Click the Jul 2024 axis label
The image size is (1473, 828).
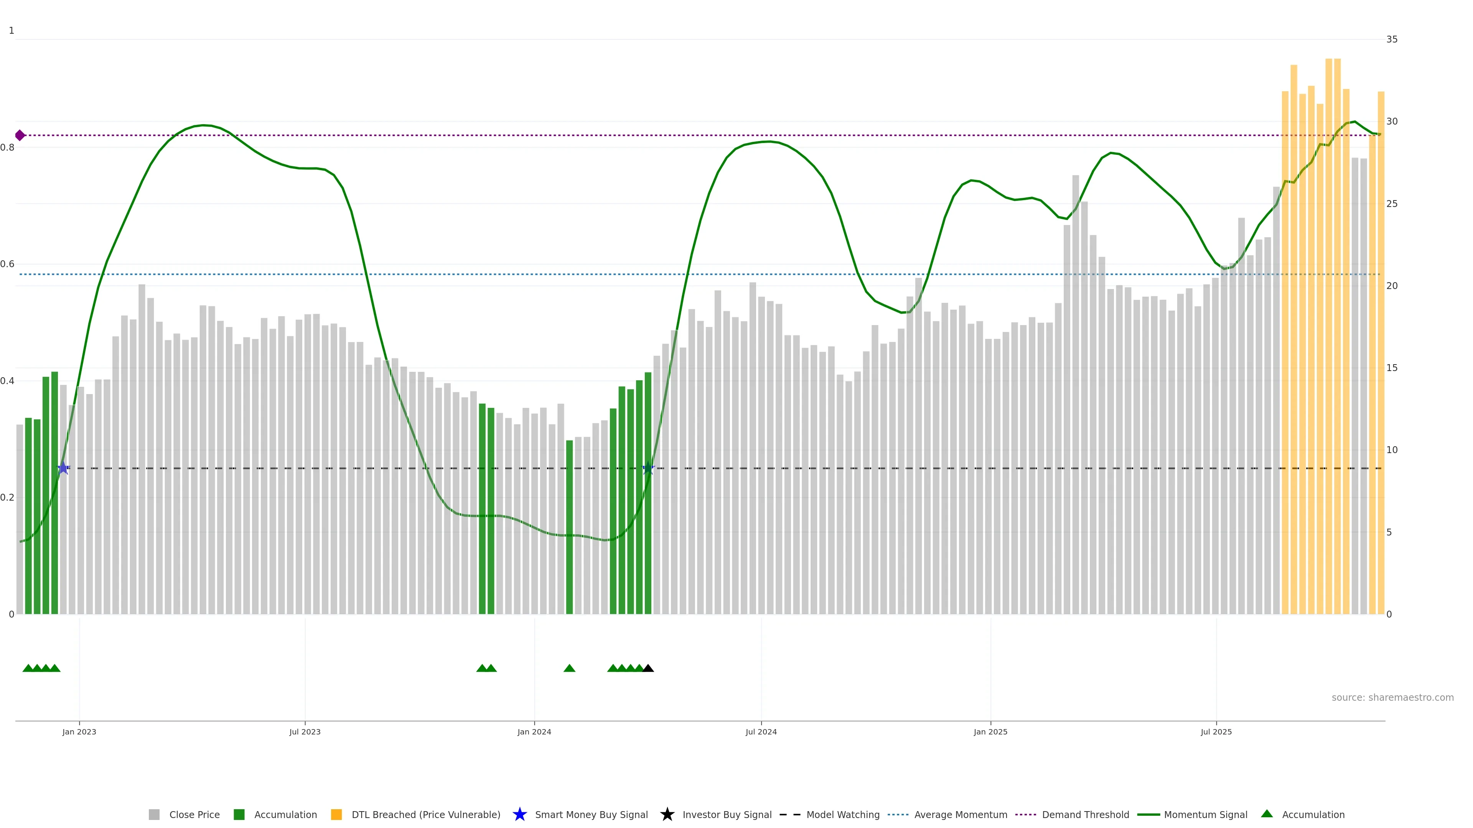coord(761,731)
